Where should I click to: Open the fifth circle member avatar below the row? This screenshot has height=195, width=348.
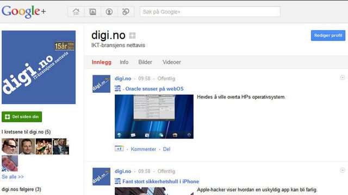pyautogui.click(x=10, y=164)
